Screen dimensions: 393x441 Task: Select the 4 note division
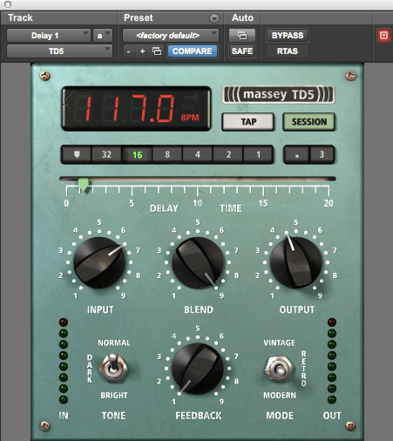(x=198, y=154)
